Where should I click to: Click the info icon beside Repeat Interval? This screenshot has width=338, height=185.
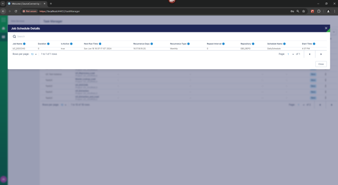(223, 44)
